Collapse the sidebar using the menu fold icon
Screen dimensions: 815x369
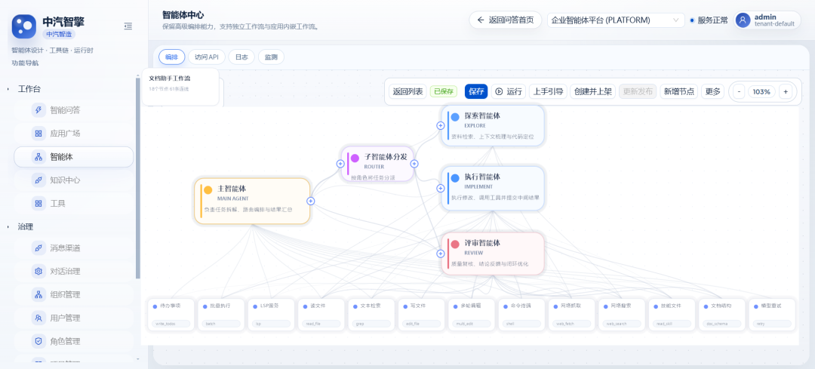tap(128, 26)
